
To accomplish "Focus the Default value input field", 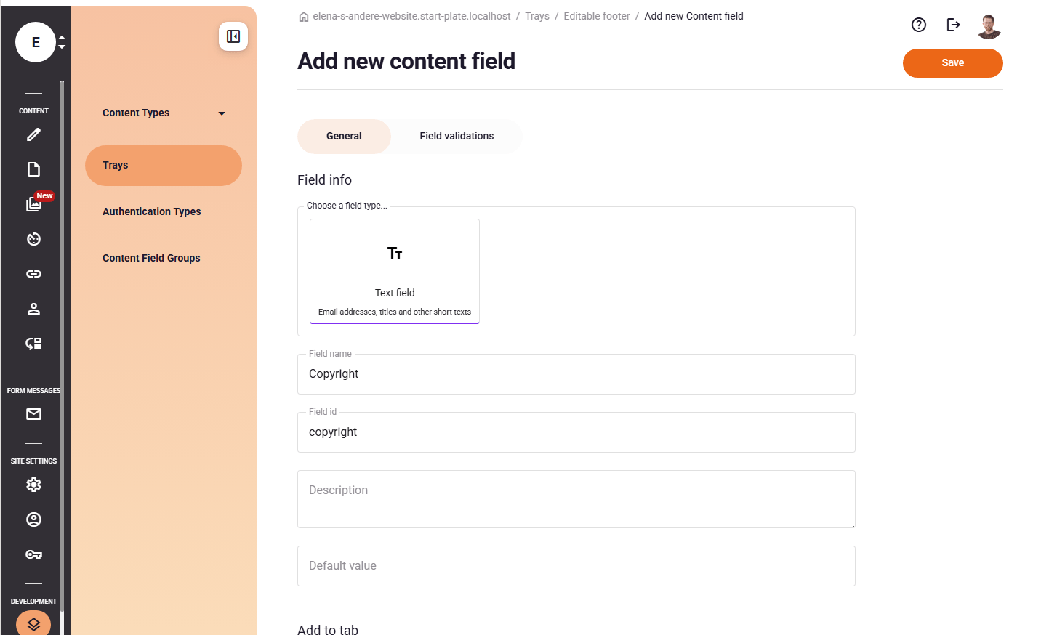I will click(576, 566).
